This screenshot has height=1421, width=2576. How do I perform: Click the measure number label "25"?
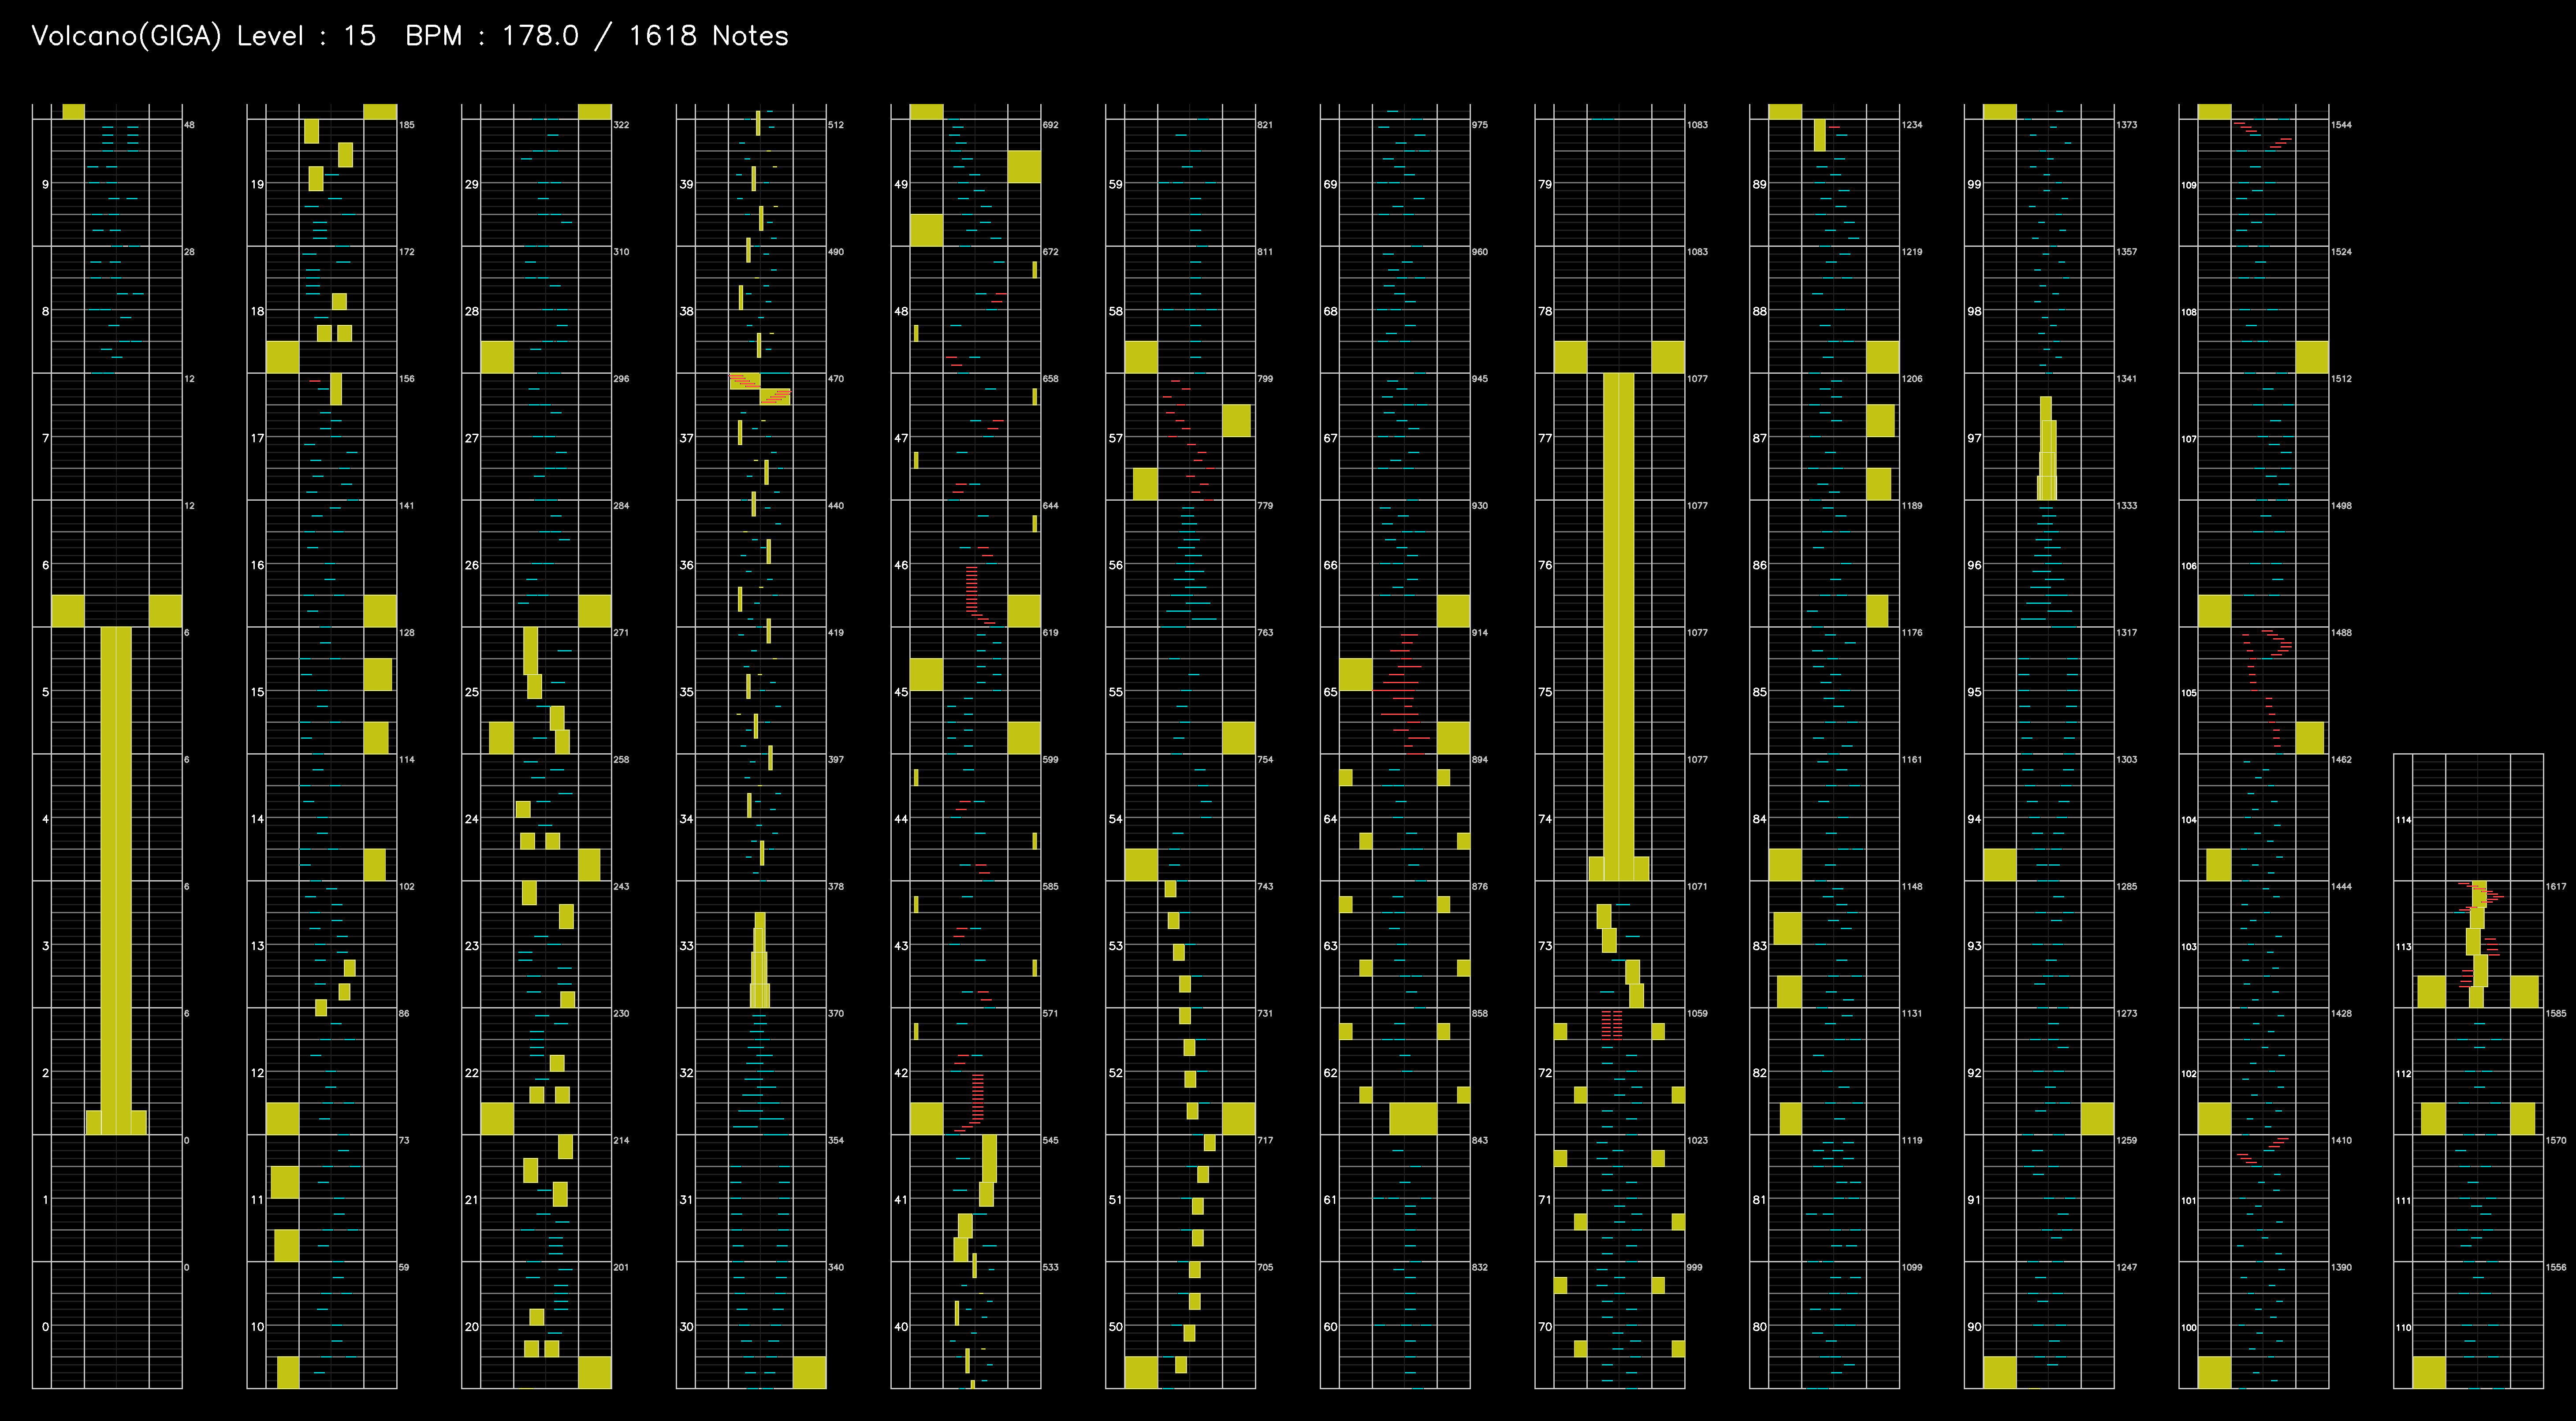point(471,692)
